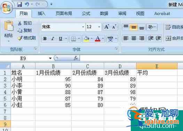The width and height of the screenshot is (183, 131).
Task: Expand the borders dropdown arrow
Action: coord(79,38)
